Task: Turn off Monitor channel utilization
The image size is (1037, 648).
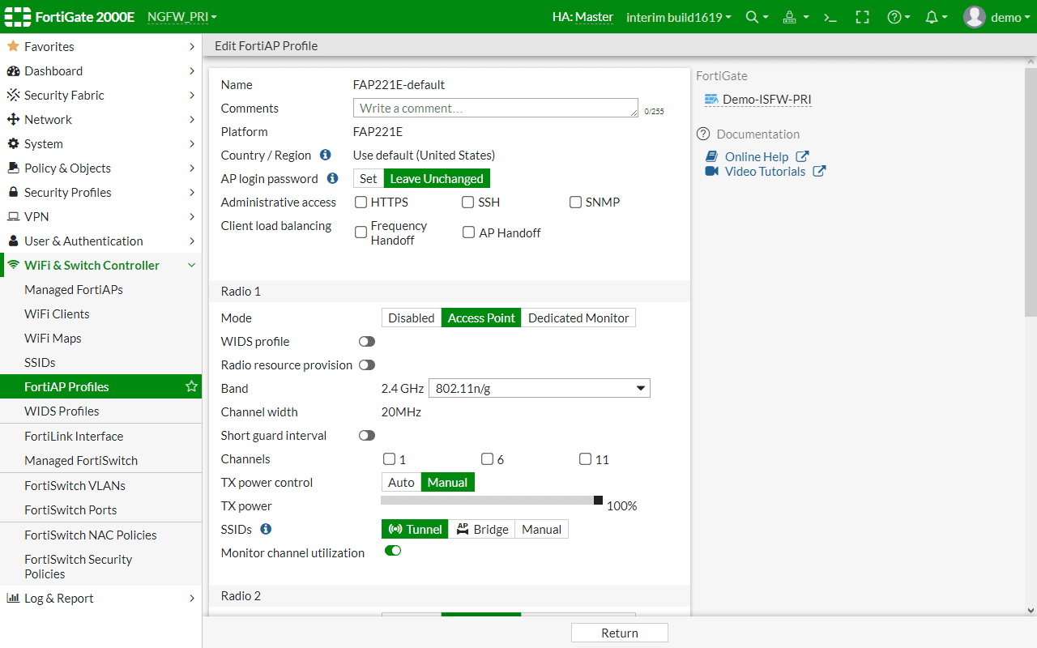Action: 393,551
